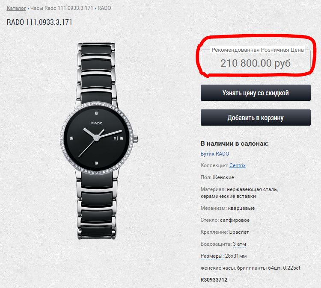The height and width of the screenshot is (288, 321).
Task: Click the RADO 111.0933.3.171 page title
Action: (39, 22)
